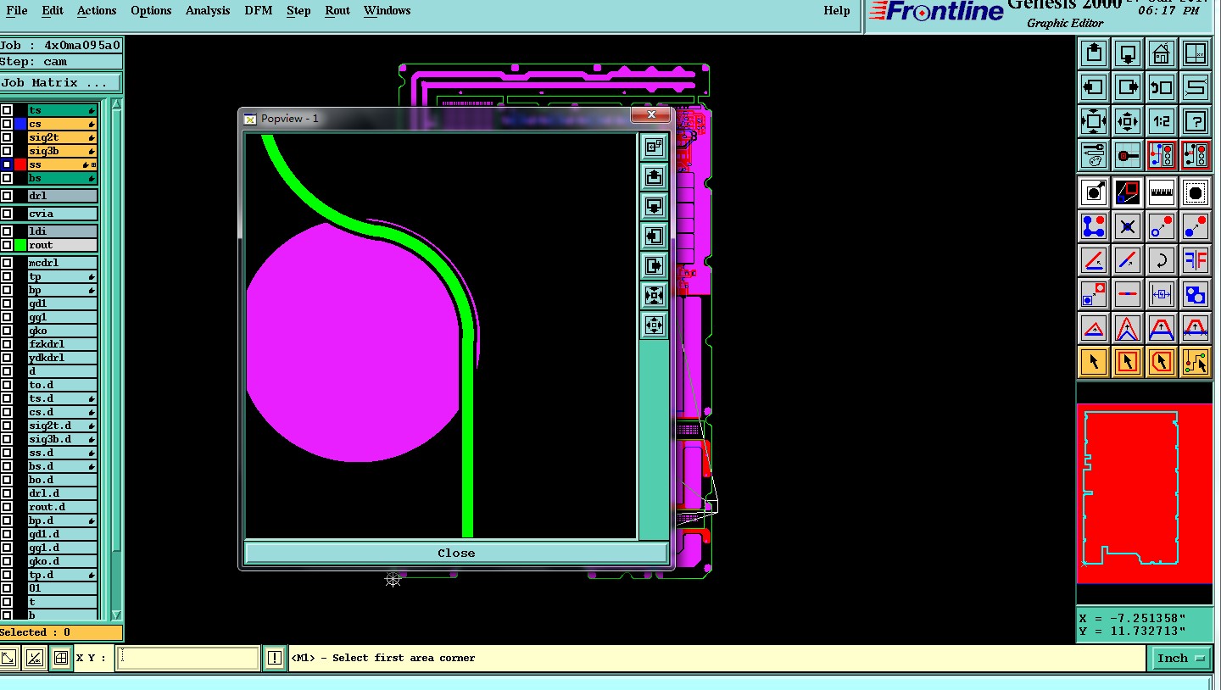Screen dimensions: 1221x690
Task: Select the fzkdrl layer name
Action: coord(63,344)
